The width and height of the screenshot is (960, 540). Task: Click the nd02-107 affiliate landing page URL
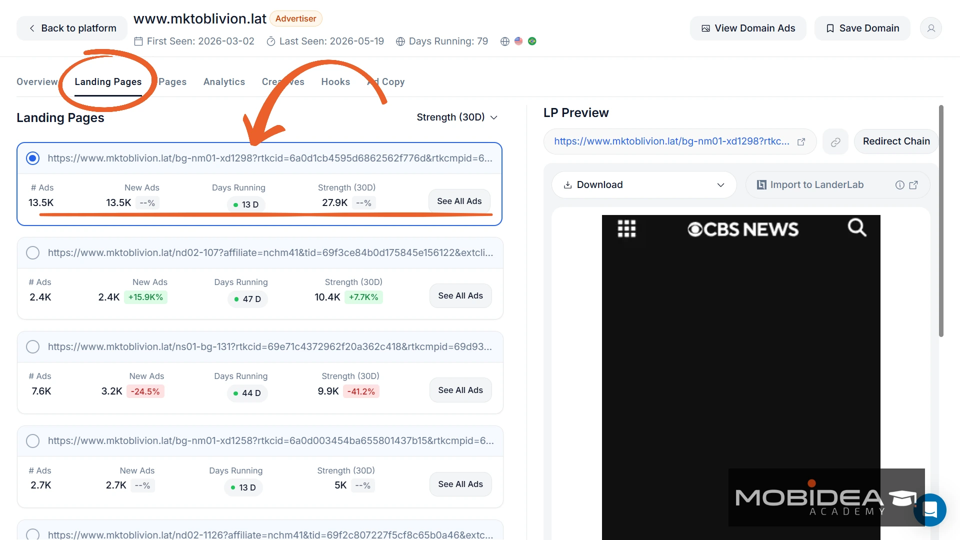coord(270,253)
